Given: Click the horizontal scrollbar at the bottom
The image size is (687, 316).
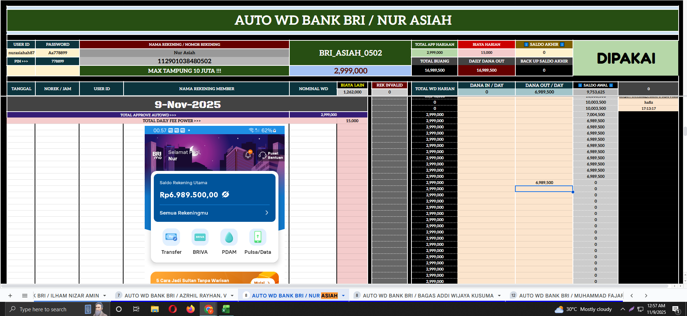Looking at the screenshot, I should 335,286.
